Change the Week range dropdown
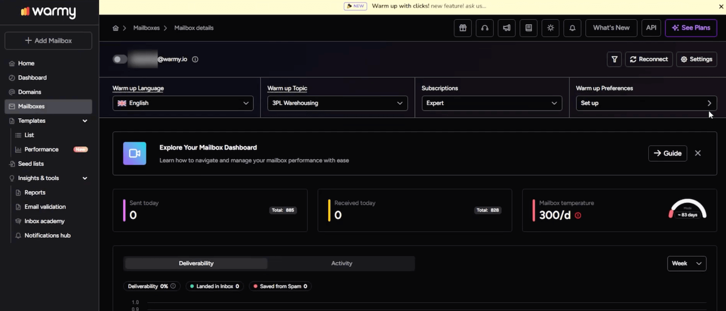The image size is (726, 311). (x=686, y=264)
